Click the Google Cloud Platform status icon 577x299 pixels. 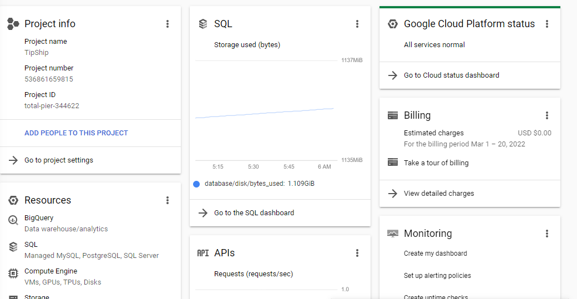393,24
